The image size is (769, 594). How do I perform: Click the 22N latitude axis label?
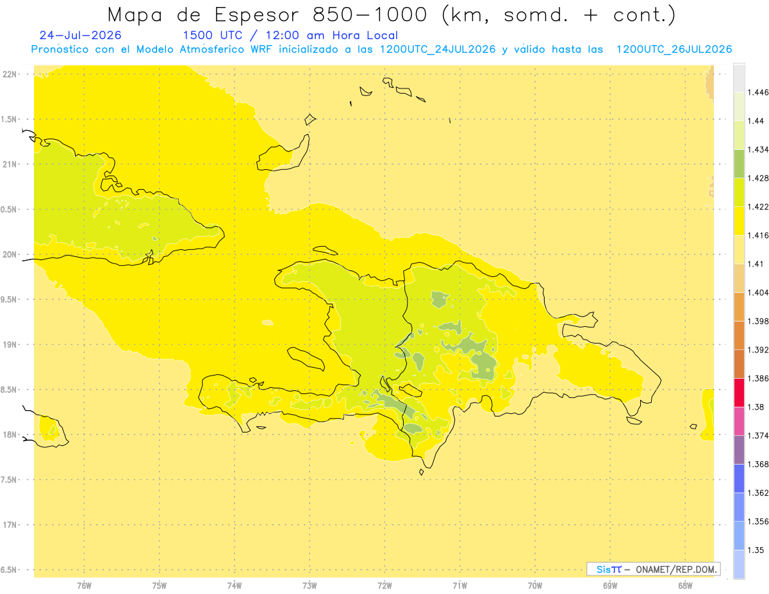[10, 74]
